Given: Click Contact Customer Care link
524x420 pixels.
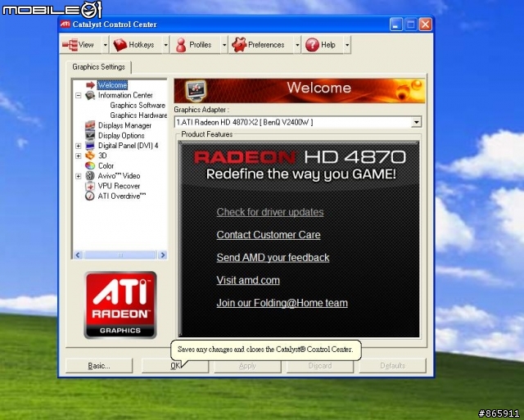Looking at the screenshot, I should click(269, 235).
